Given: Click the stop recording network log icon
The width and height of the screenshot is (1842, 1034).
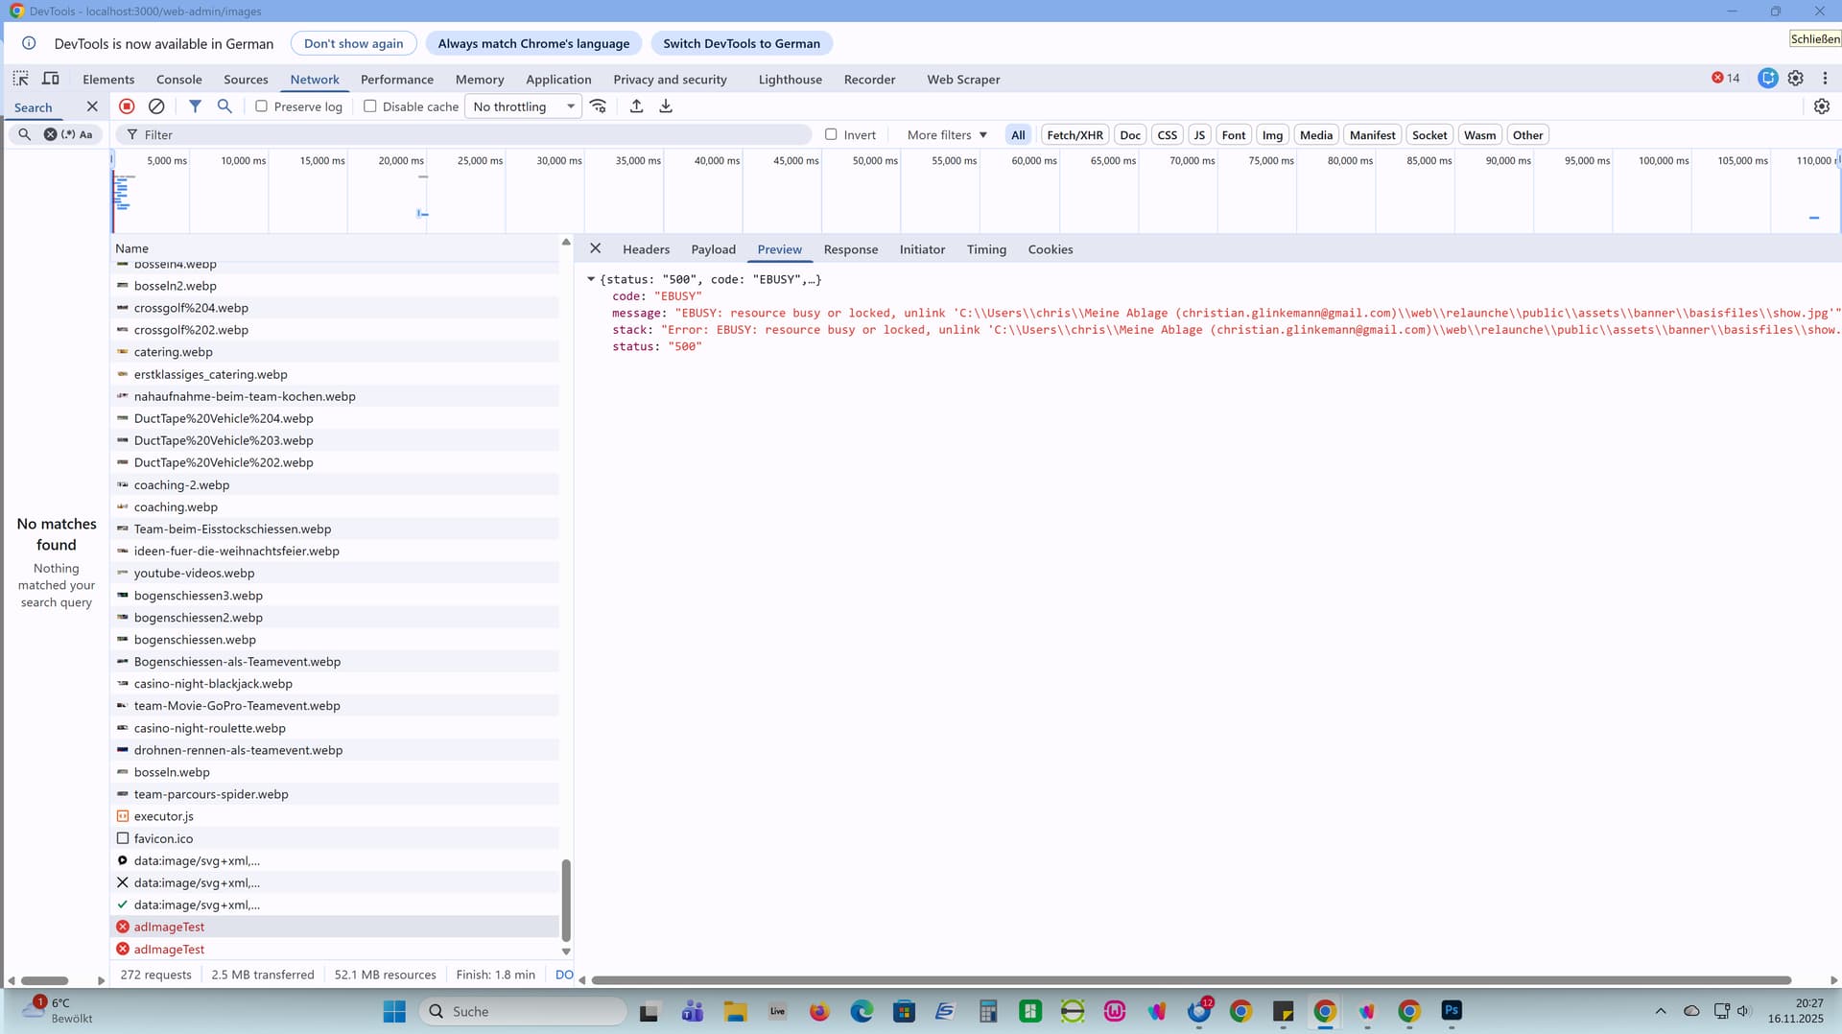Looking at the screenshot, I should (127, 106).
